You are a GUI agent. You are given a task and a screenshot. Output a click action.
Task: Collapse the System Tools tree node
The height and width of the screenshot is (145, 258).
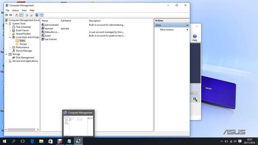tap(6, 24)
